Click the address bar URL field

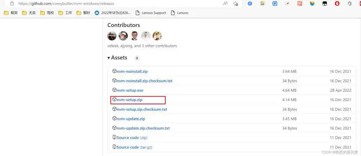(108, 4)
